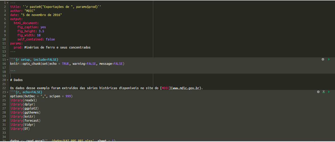Click the fig_width: 10 line

pyautogui.click(x=29, y=35)
